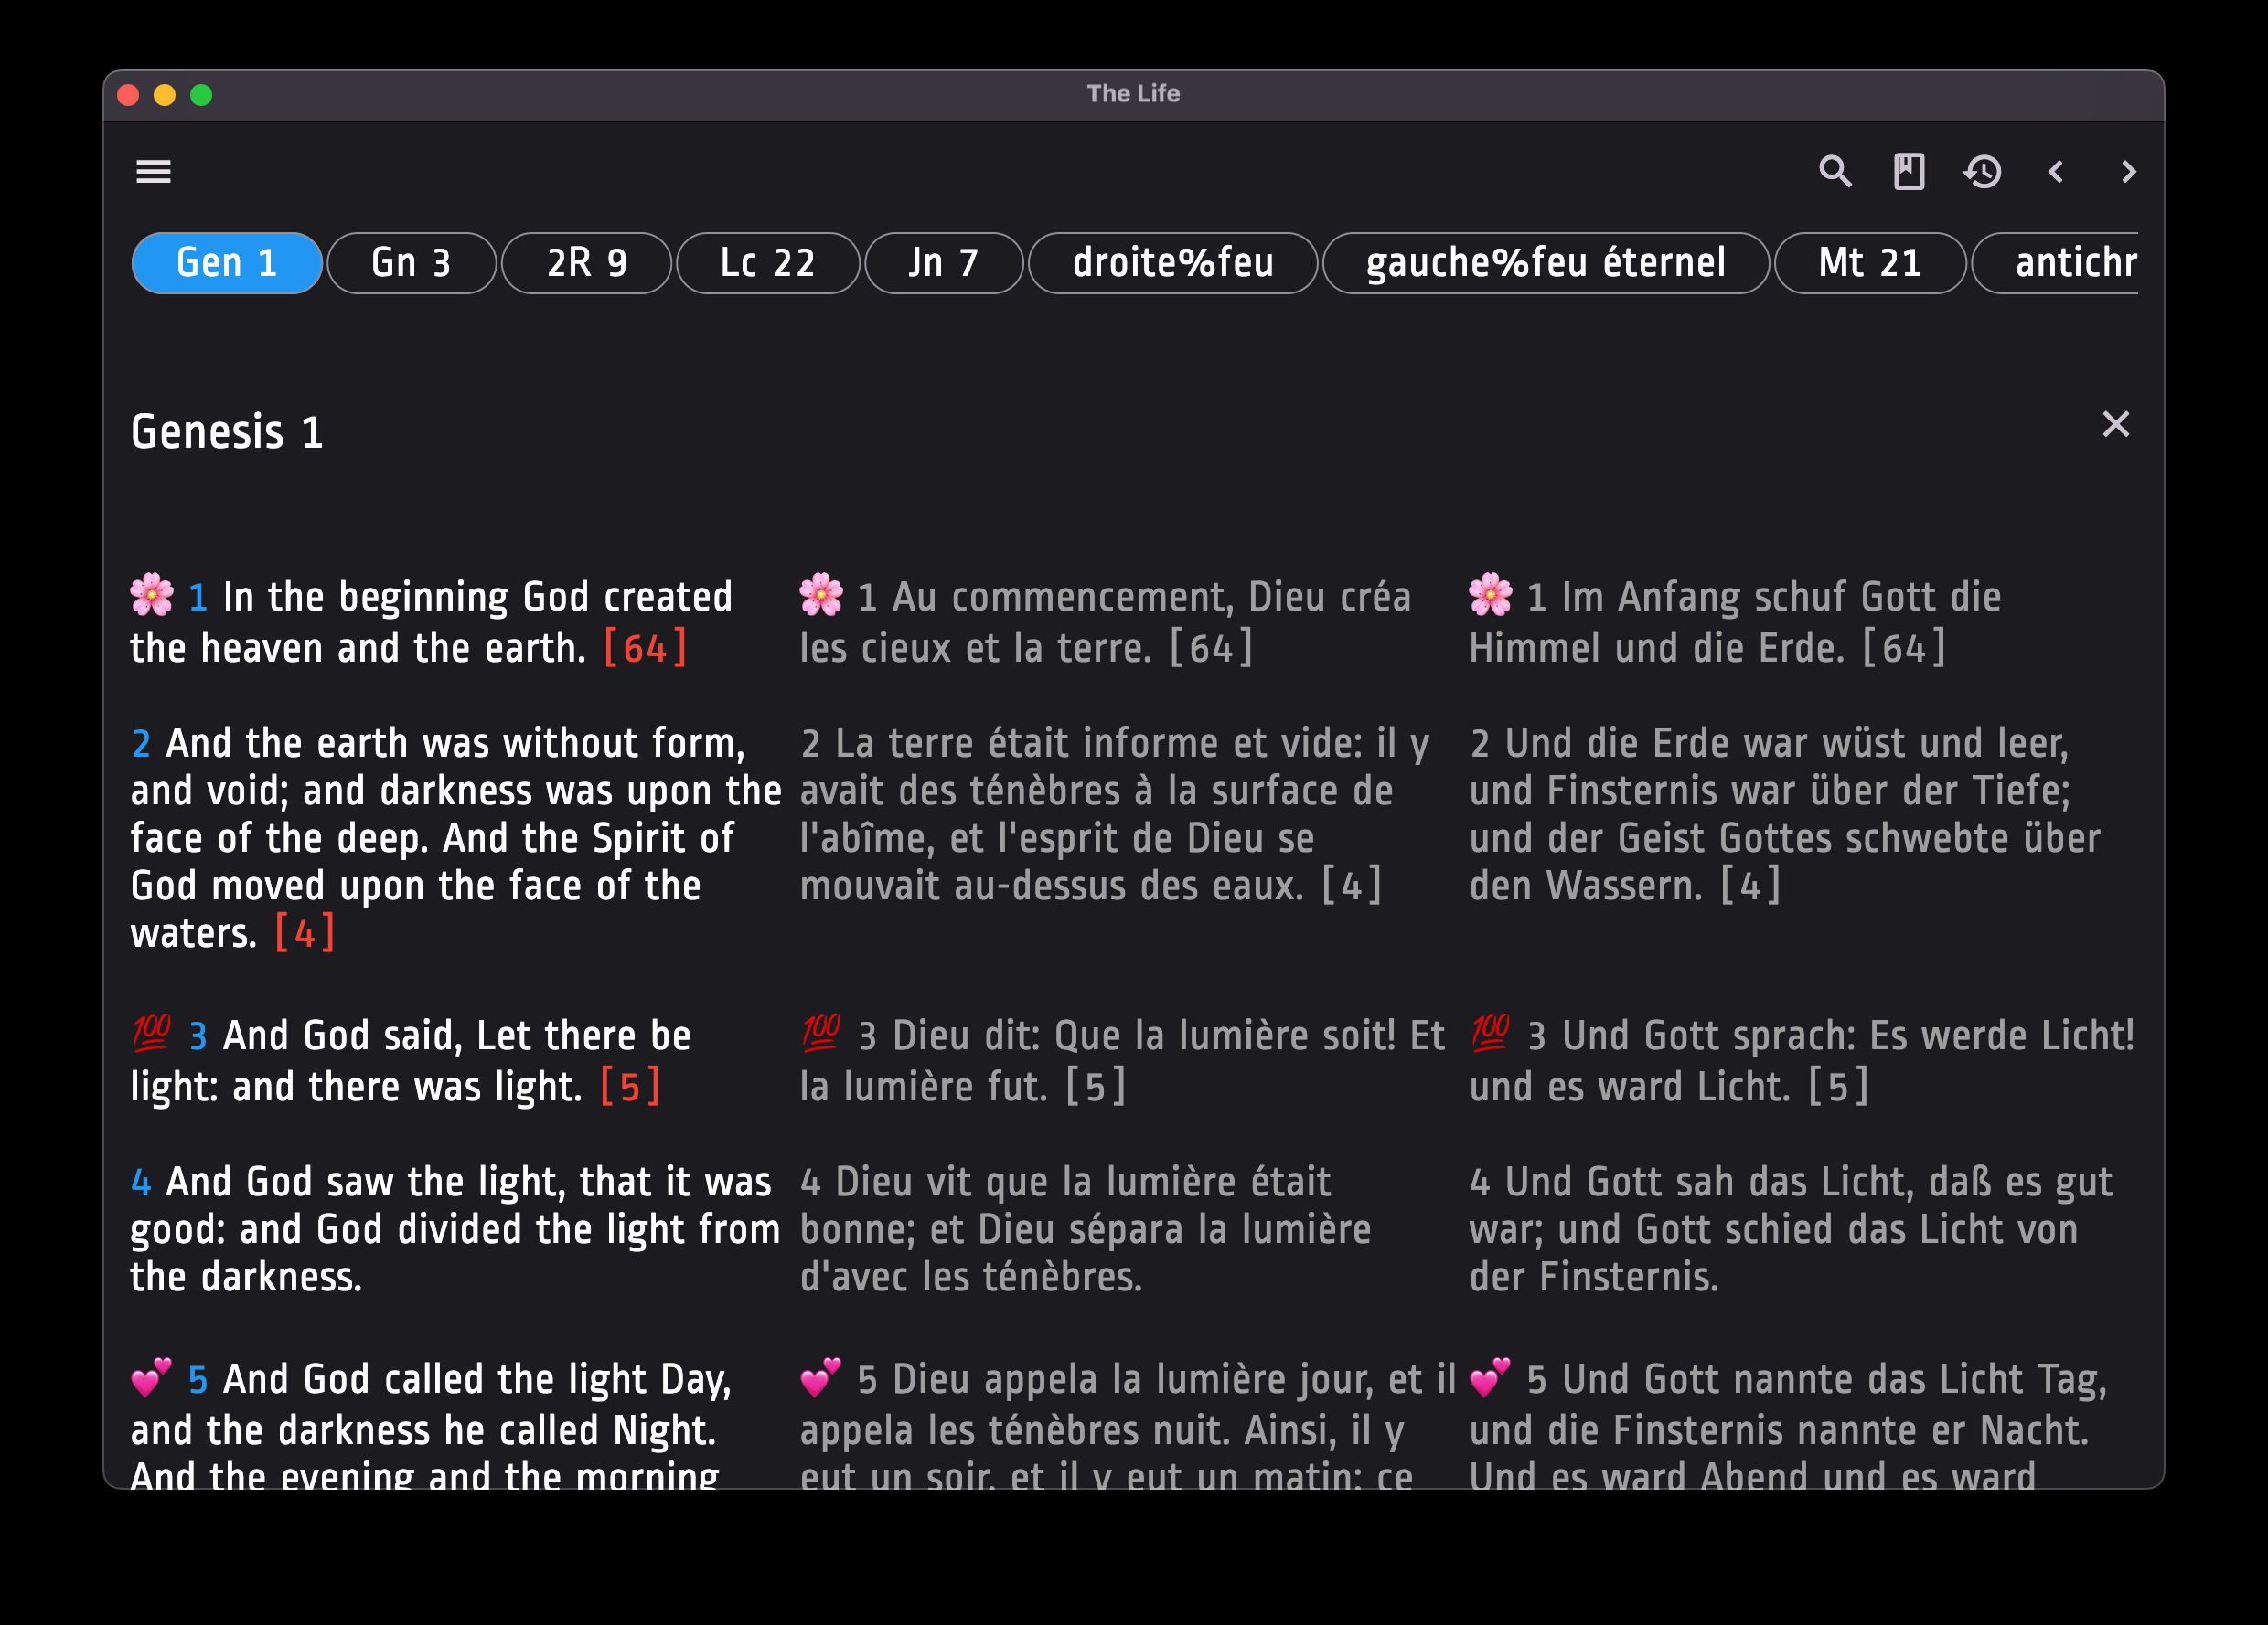Switch to the 2R 9 tab
Screen dimensions: 2268x1625
(586, 263)
